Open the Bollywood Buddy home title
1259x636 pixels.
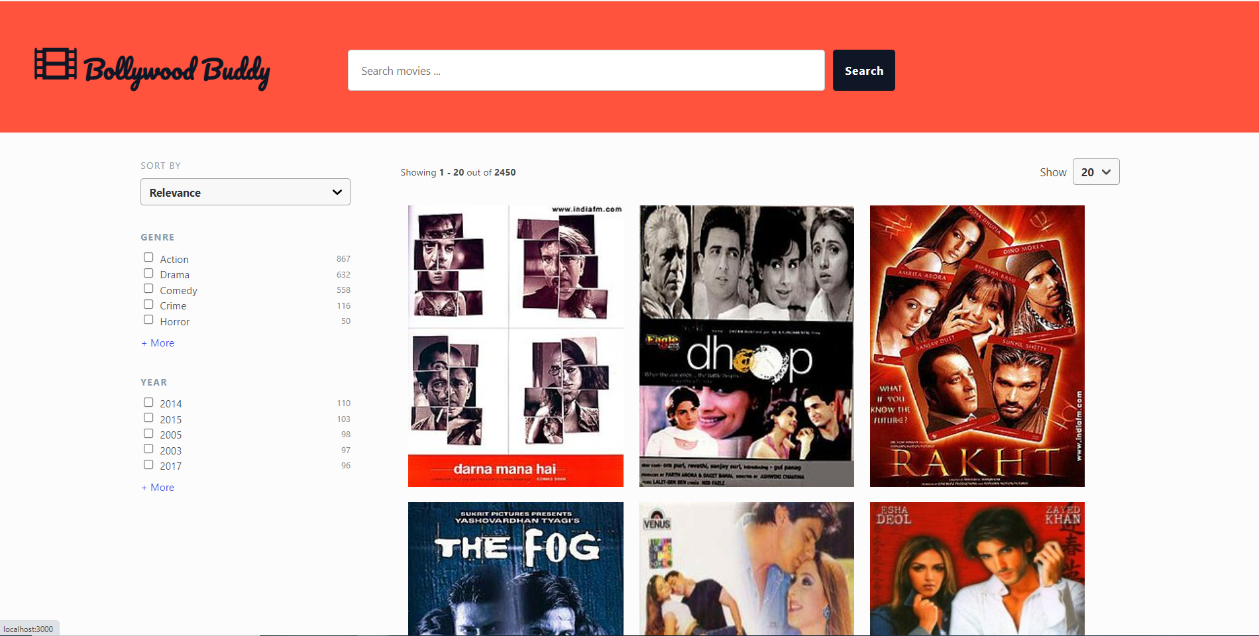[177, 72]
